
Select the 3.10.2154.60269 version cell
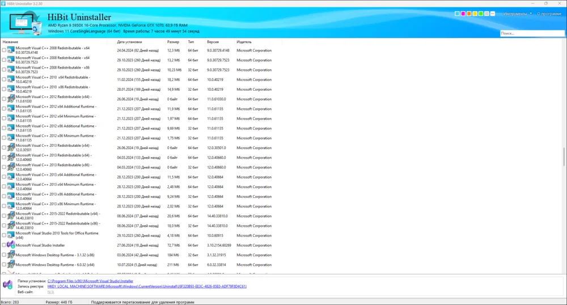point(219,245)
